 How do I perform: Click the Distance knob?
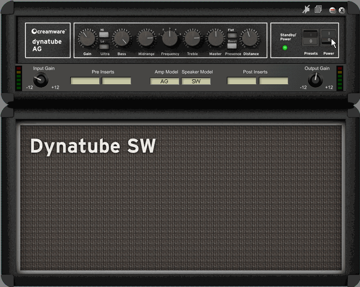[250, 38]
